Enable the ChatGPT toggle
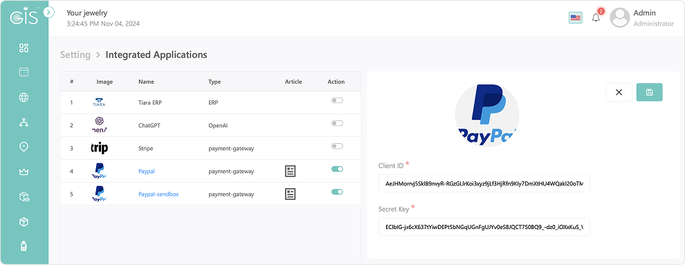The width and height of the screenshot is (685, 265). tap(337, 123)
